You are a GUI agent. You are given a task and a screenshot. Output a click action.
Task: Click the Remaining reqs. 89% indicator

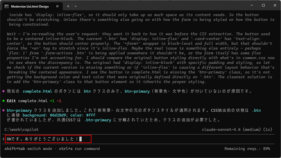tap(247, 149)
